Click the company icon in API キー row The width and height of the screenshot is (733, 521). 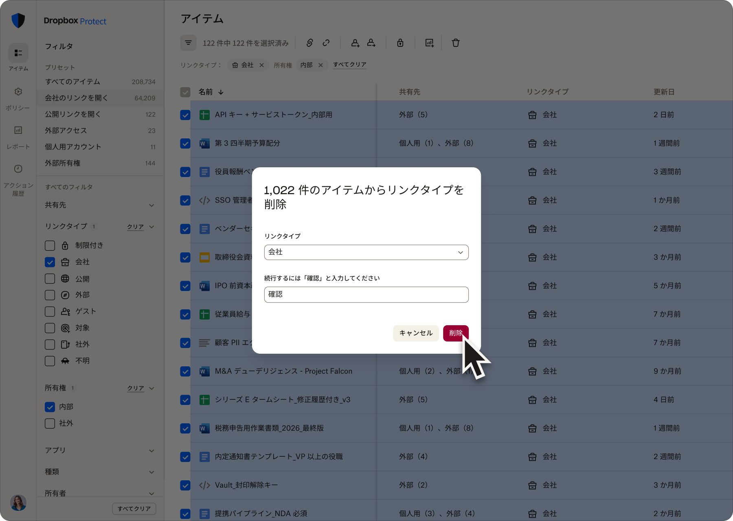click(532, 115)
